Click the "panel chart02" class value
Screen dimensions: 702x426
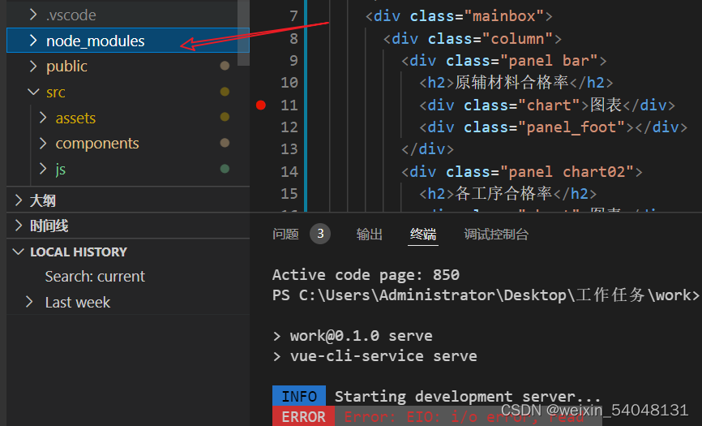coord(567,171)
